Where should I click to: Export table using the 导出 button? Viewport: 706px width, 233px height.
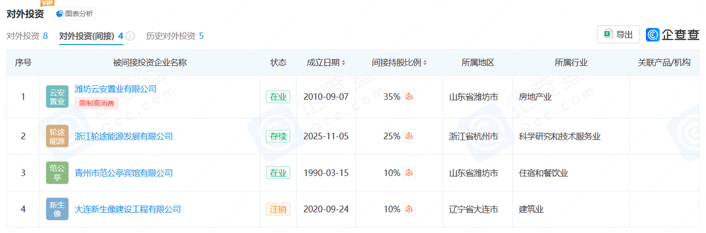(618, 35)
